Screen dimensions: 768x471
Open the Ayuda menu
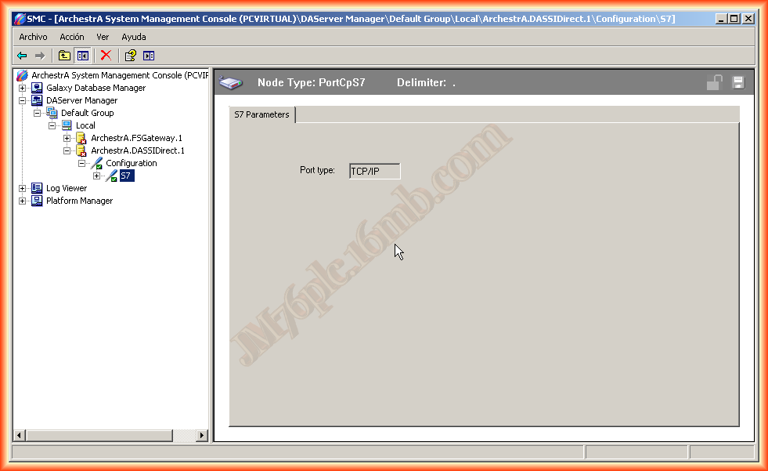point(133,37)
